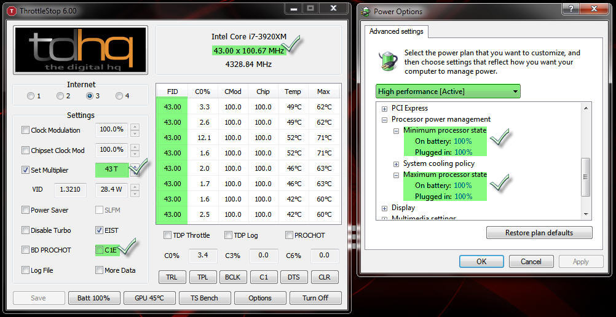The height and width of the screenshot is (317, 616).
Task: Cancel the Power Options dialog
Action: click(531, 262)
